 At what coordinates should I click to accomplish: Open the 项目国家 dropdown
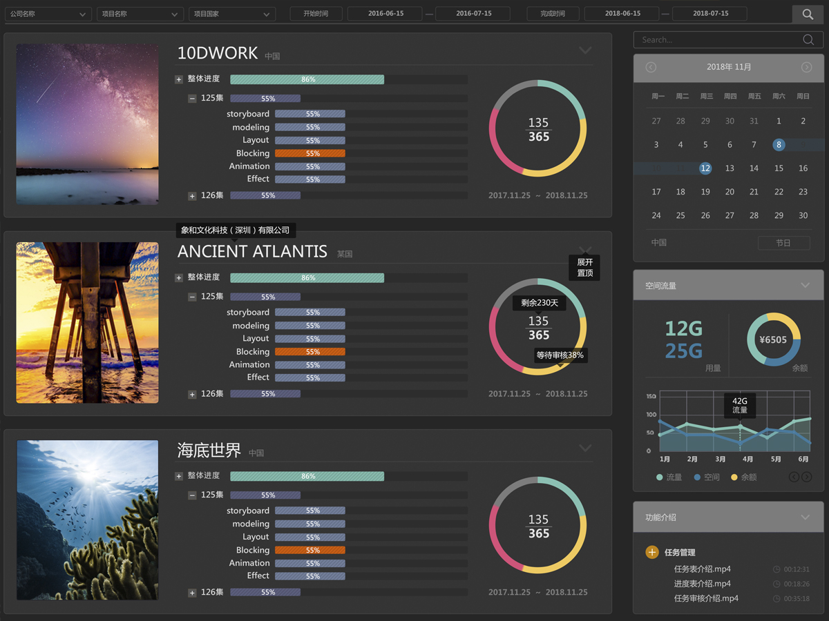tap(231, 14)
